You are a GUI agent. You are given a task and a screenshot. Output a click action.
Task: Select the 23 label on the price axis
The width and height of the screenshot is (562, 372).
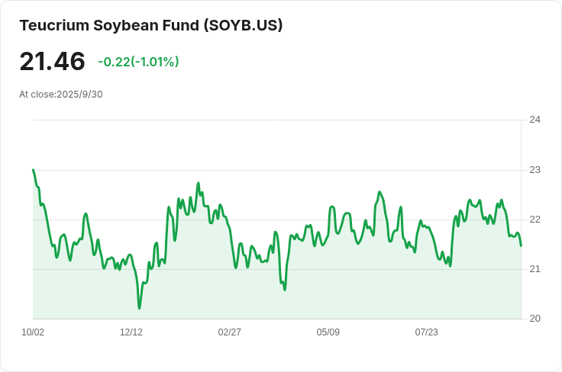coord(535,169)
